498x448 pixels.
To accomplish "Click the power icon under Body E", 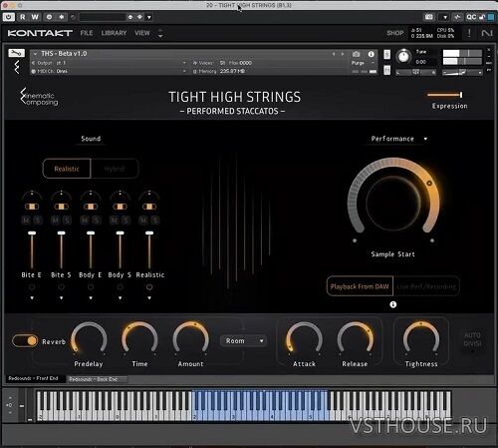I will (91, 286).
